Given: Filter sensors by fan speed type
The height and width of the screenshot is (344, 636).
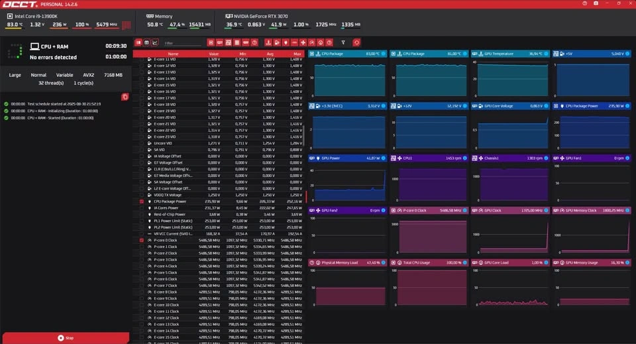Looking at the screenshot, I should (303, 42).
